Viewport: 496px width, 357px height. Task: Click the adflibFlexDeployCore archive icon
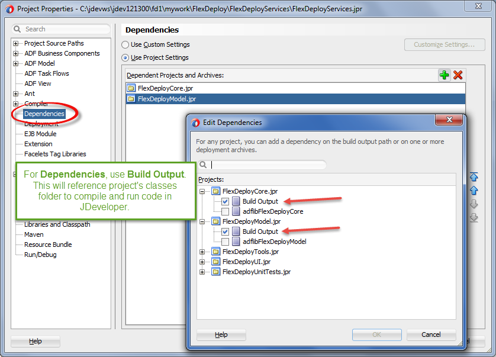236,211
